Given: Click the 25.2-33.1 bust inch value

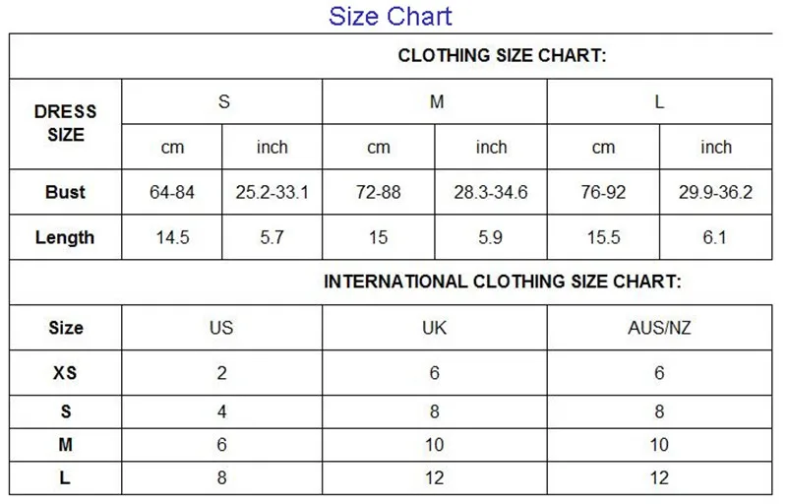Looking at the screenshot, I should (272, 192).
